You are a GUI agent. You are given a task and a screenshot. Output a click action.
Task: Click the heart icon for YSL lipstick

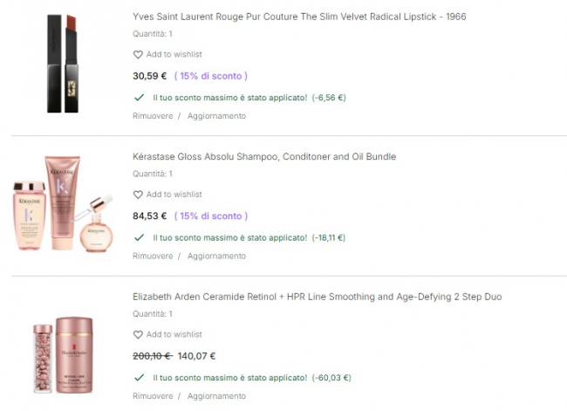pyautogui.click(x=138, y=54)
